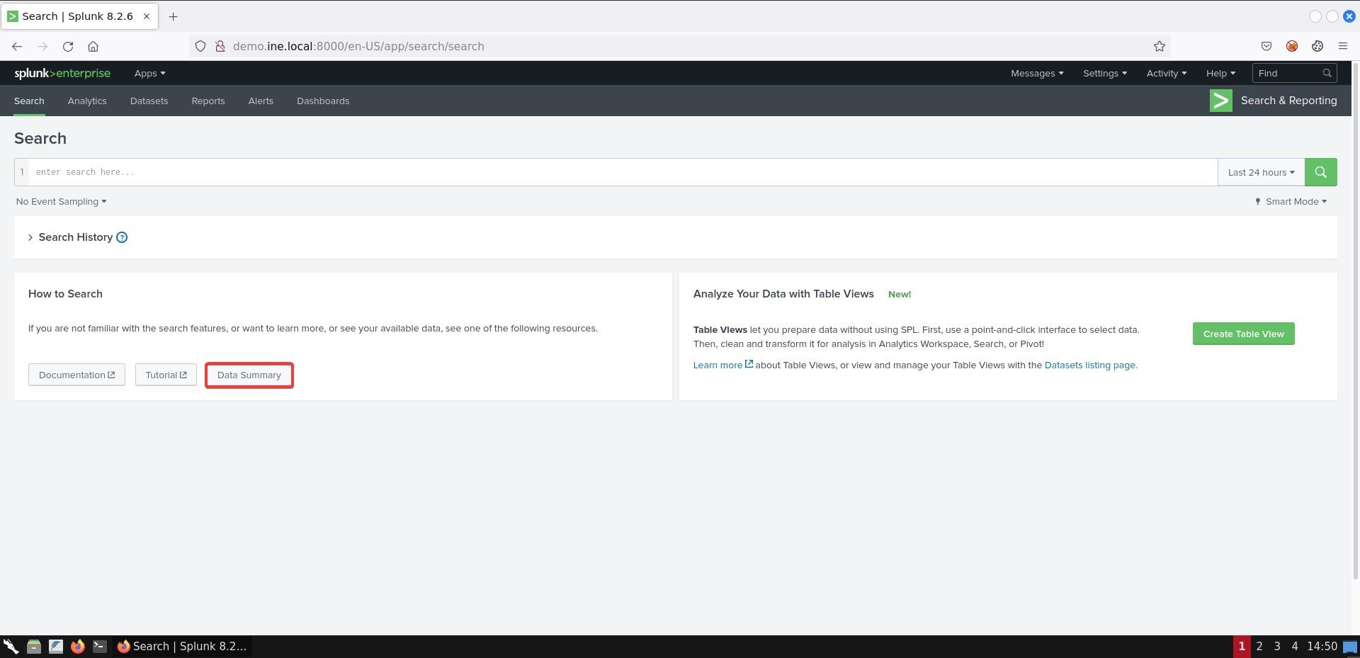Expand the Search History section

point(30,237)
